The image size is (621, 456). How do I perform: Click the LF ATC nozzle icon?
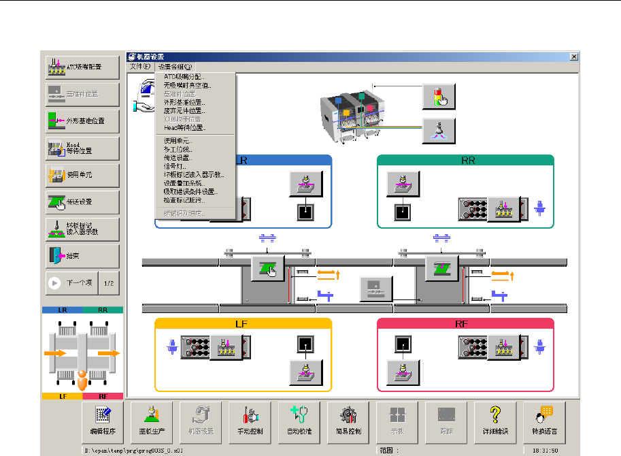coord(226,348)
